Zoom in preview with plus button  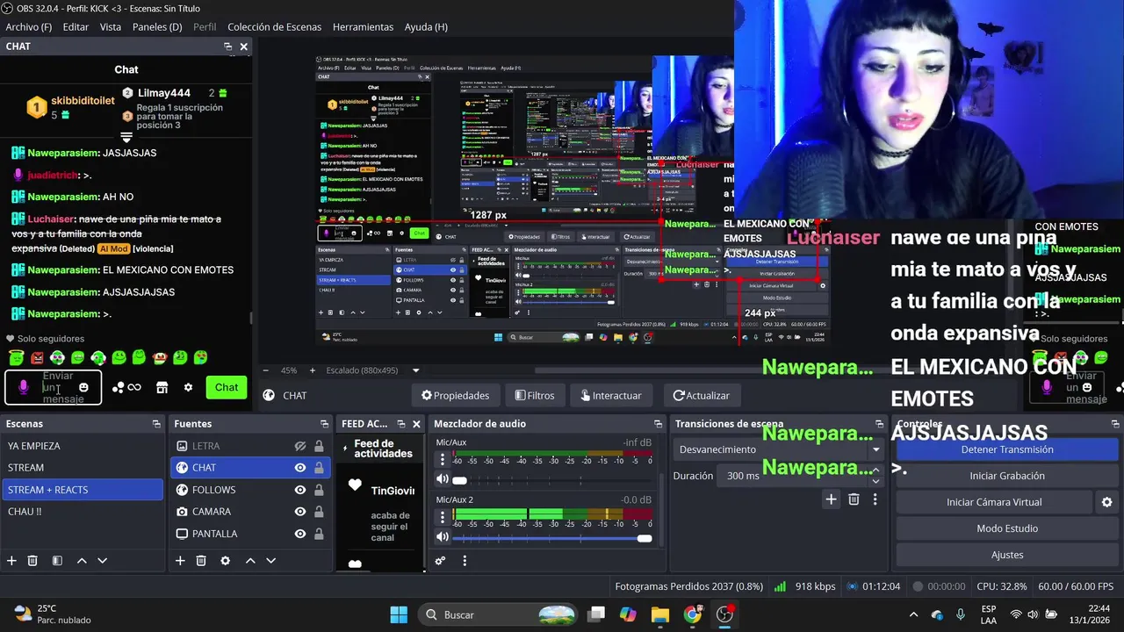tap(312, 370)
